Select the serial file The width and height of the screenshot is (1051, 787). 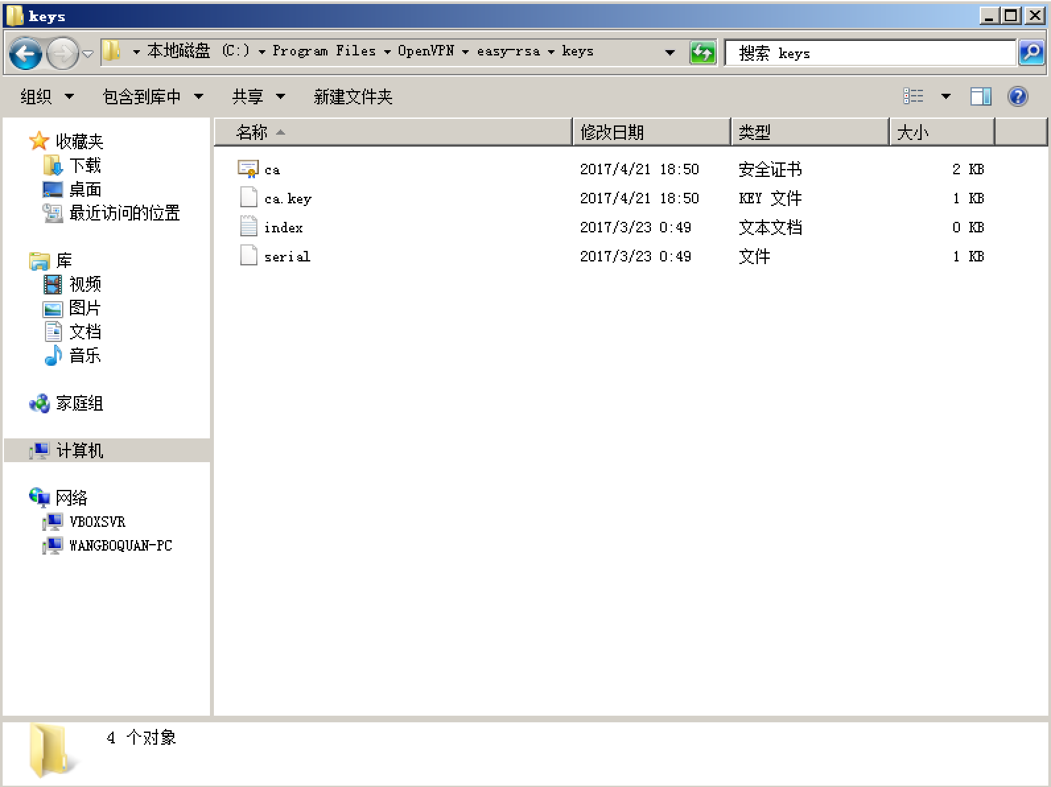point(287,257)
